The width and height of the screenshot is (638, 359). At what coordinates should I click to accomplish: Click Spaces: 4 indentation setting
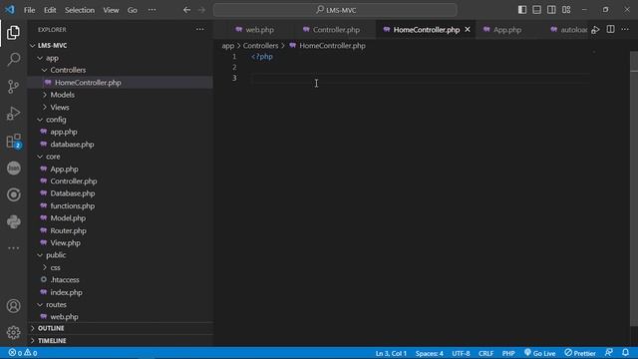[x=430, y=353]
